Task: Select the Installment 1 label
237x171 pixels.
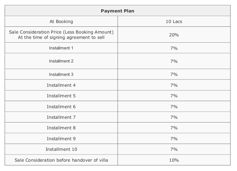Action: click(x=61, y=48)
